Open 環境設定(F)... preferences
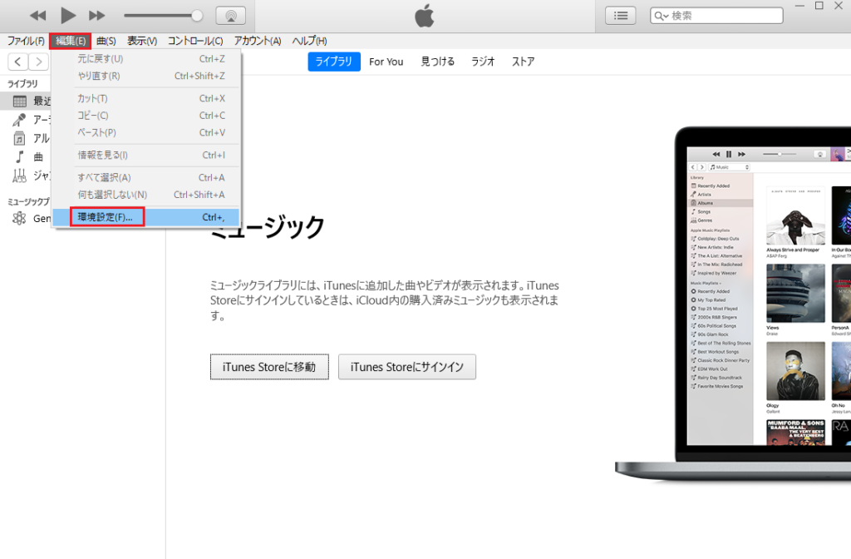 pyautogui.click(x=146, y=217)
